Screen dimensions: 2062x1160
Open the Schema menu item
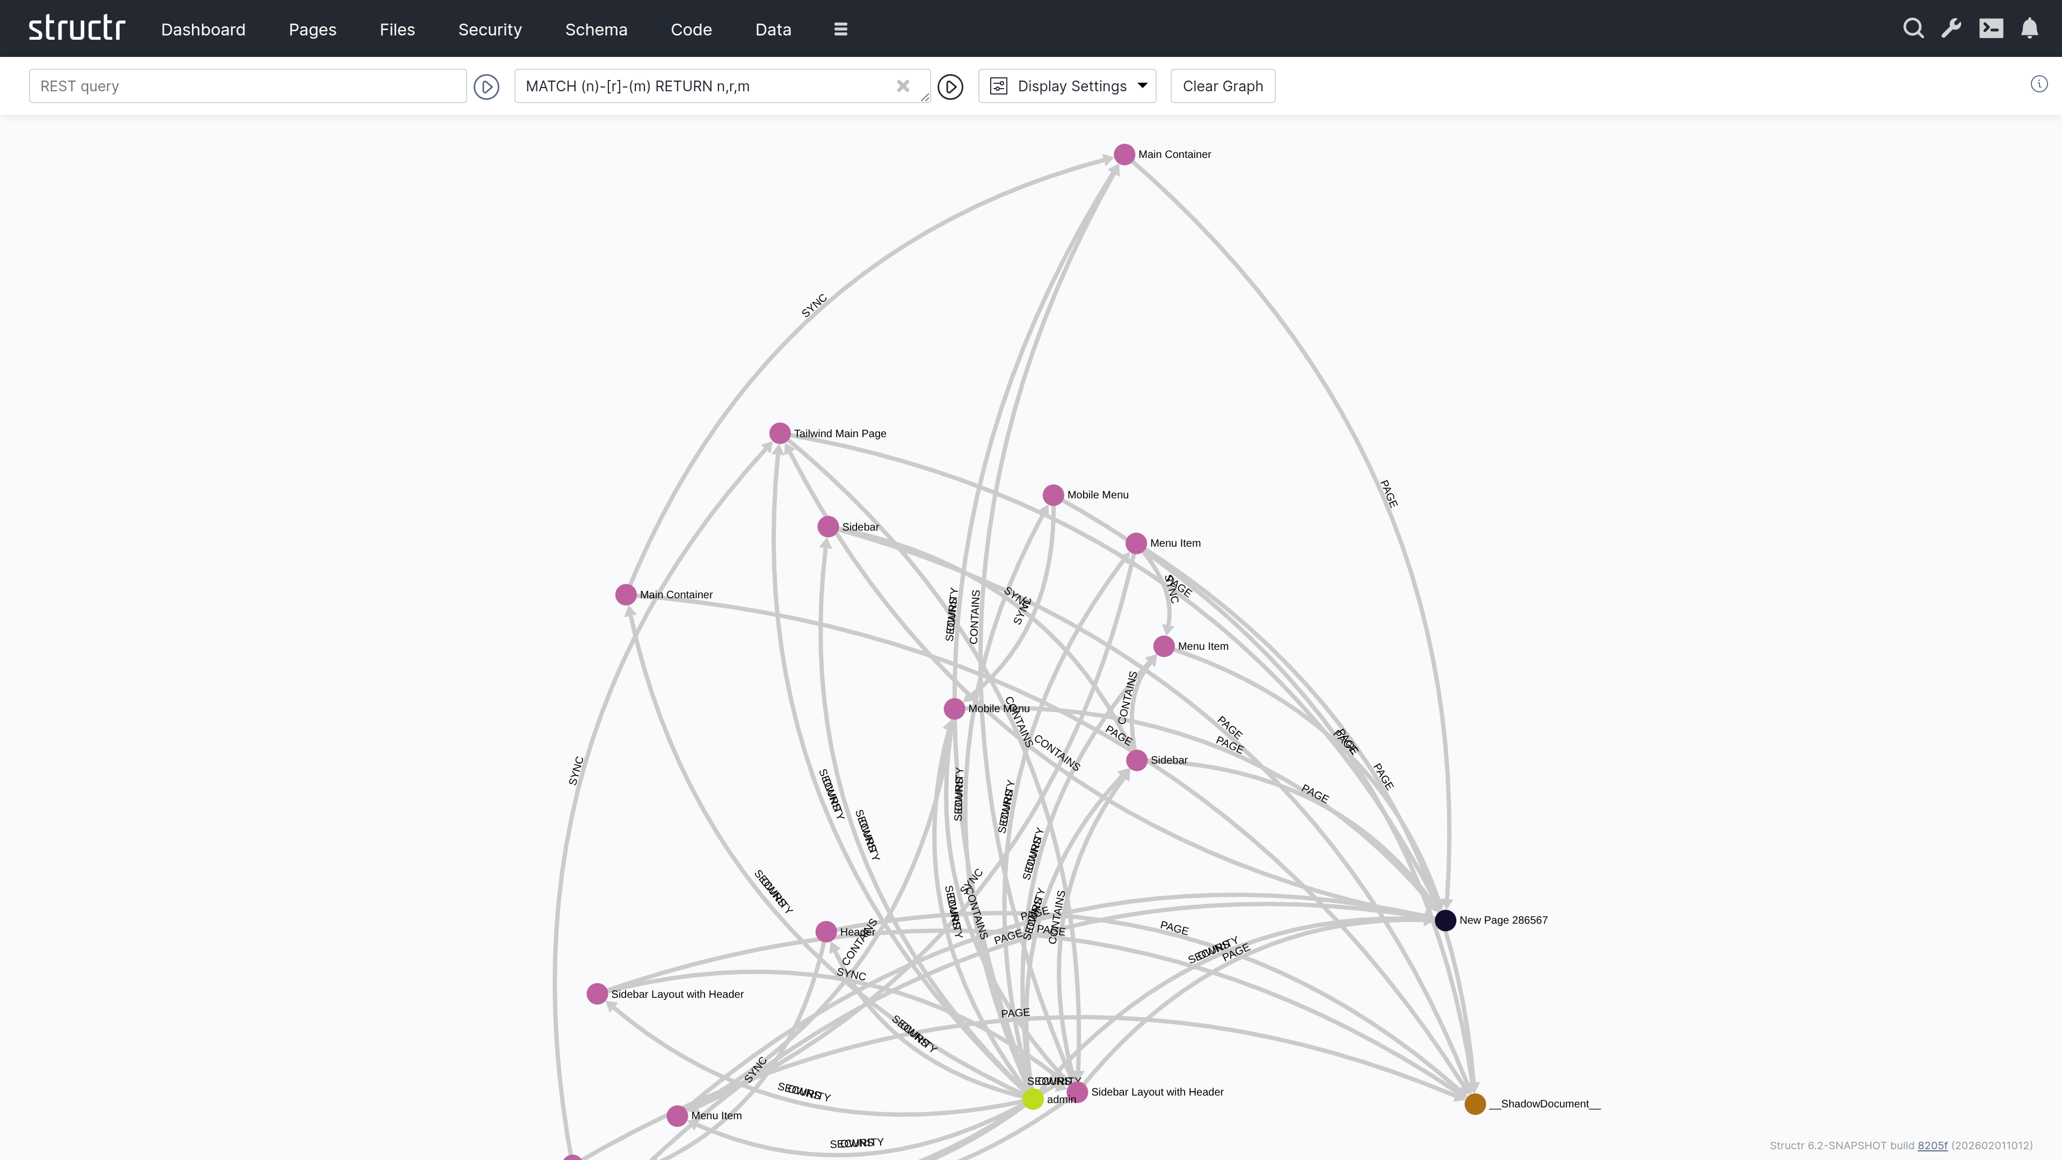click(597, 30)
